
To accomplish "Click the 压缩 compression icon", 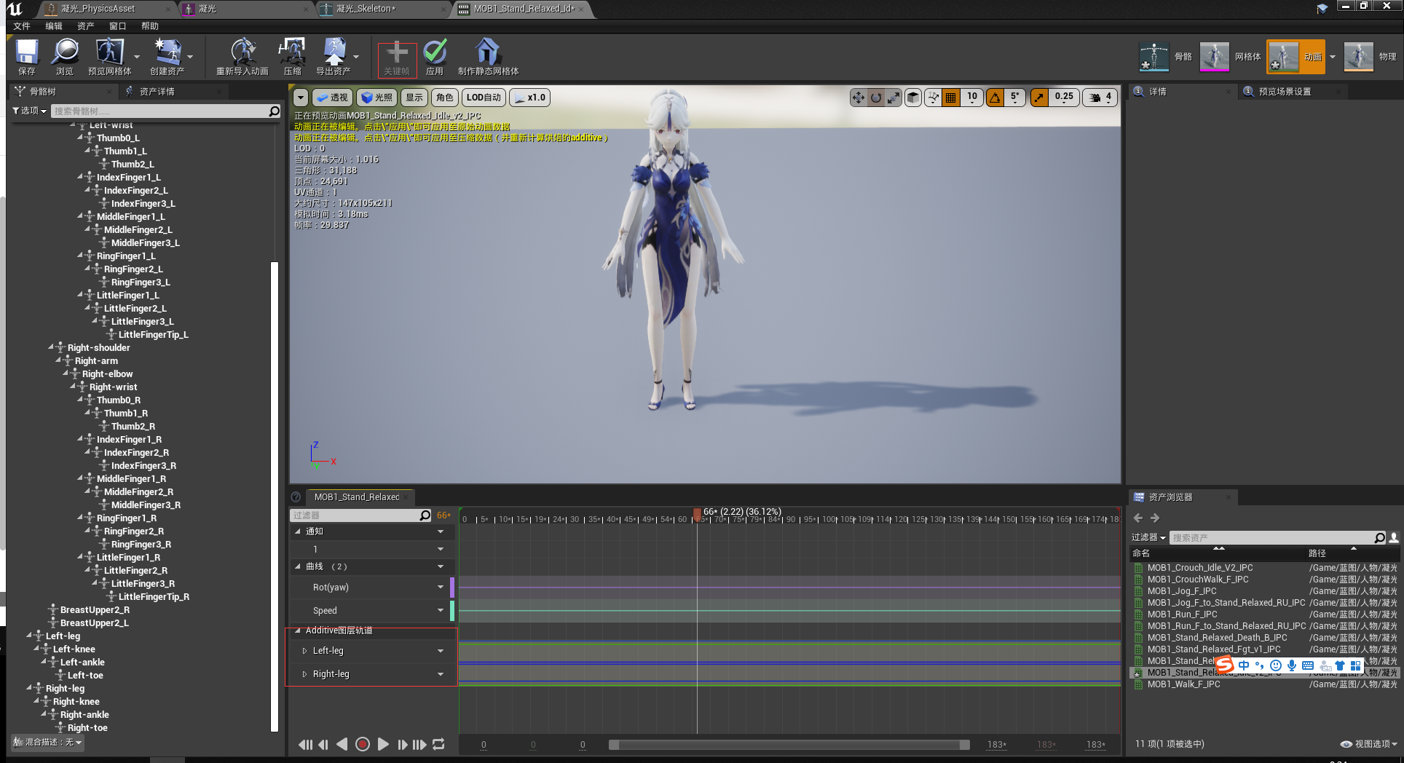I will point(293,57).
